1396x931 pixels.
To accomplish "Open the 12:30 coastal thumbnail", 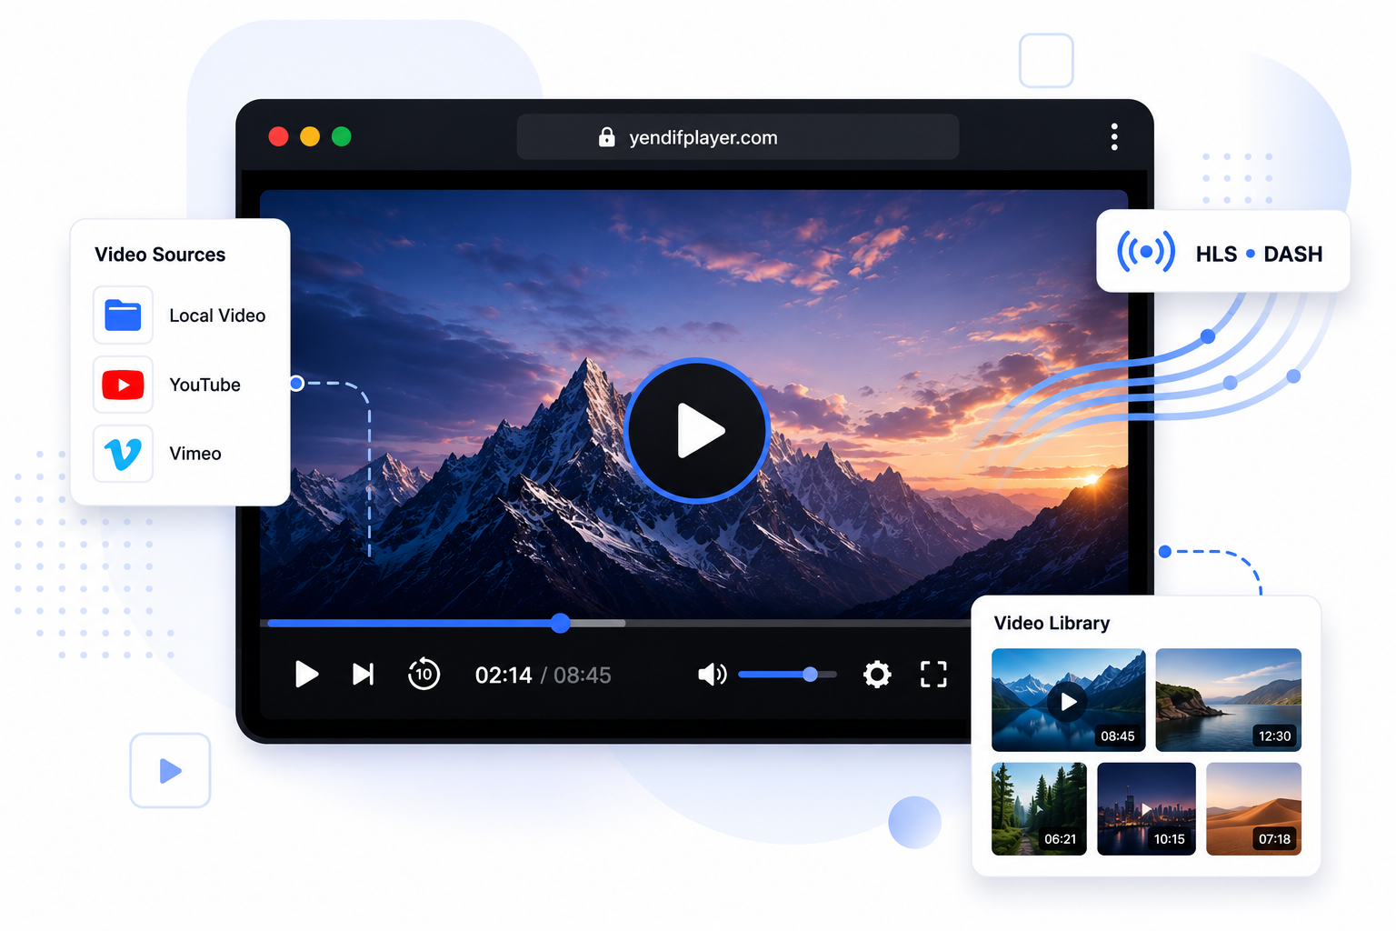I will [x=1228, y=699].
